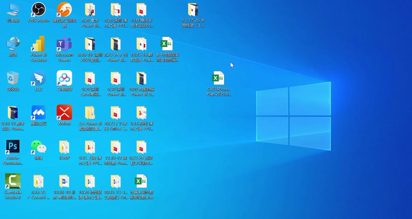
Task: Select the 计算未到付款账期货款.xlsx file
Action: 142,187
